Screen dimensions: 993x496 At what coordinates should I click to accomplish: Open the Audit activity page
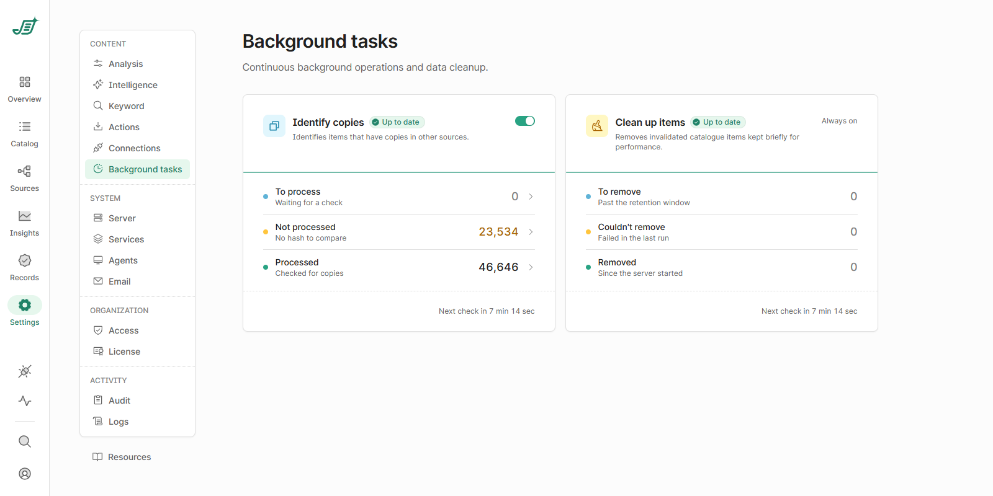137,401
